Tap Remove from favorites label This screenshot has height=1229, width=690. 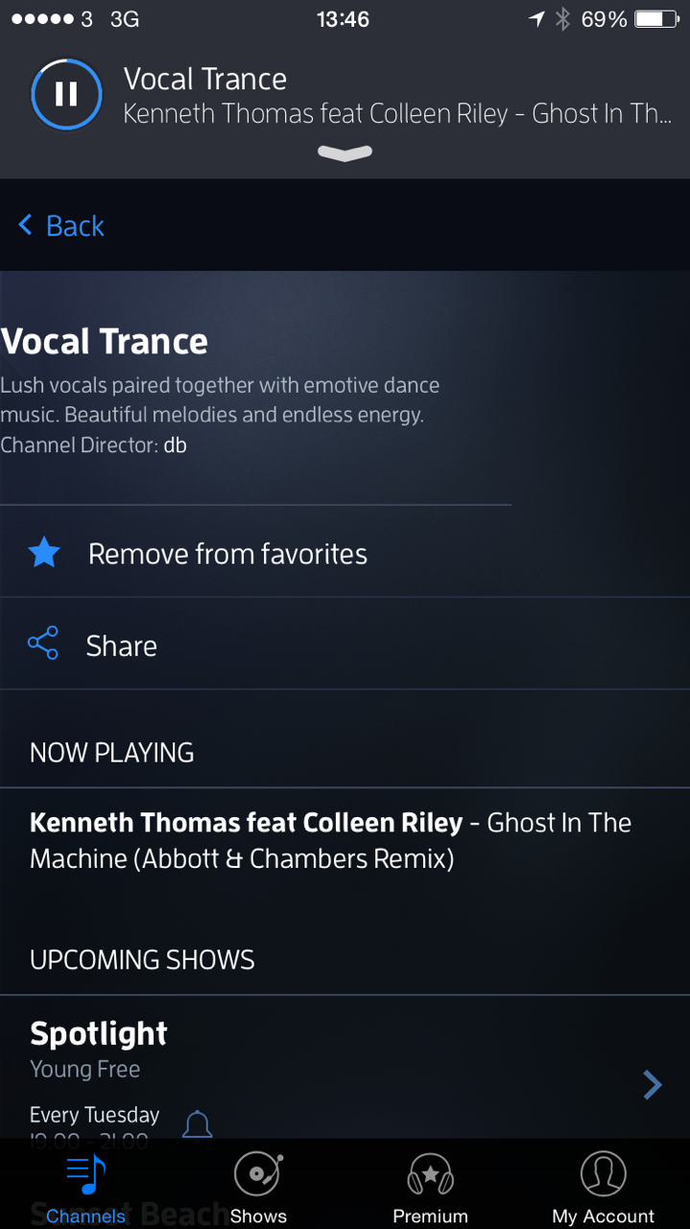click(x=227, y=554)
